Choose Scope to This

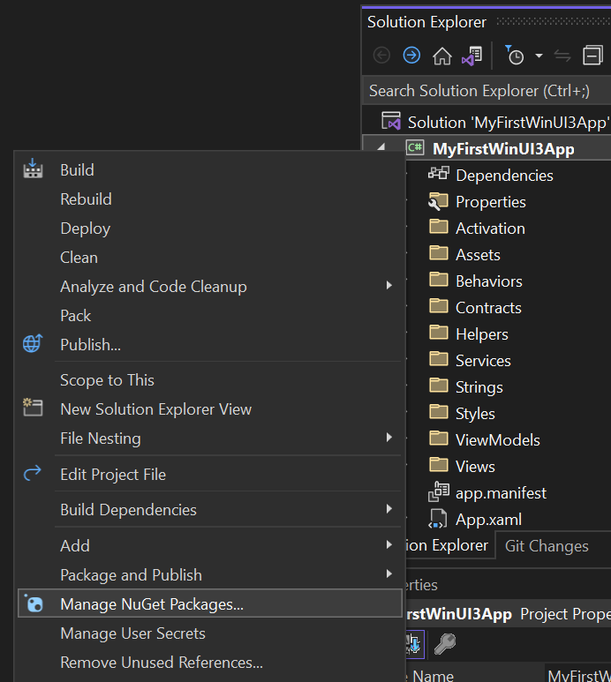tap(107, 380)
